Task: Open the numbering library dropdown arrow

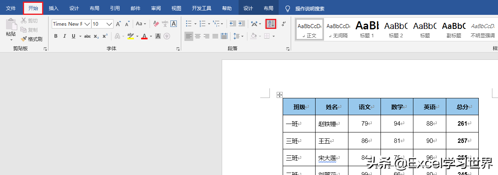Action: (209, 24)
